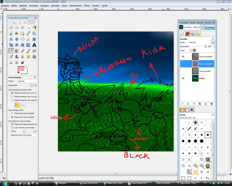
Task: Open the image selector dropdown arrow
Action: 202,27
